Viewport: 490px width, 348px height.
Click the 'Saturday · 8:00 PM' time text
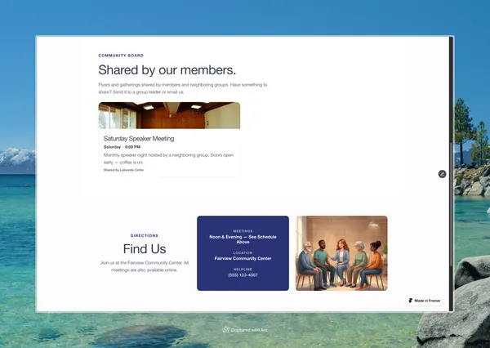pos(122,147)
